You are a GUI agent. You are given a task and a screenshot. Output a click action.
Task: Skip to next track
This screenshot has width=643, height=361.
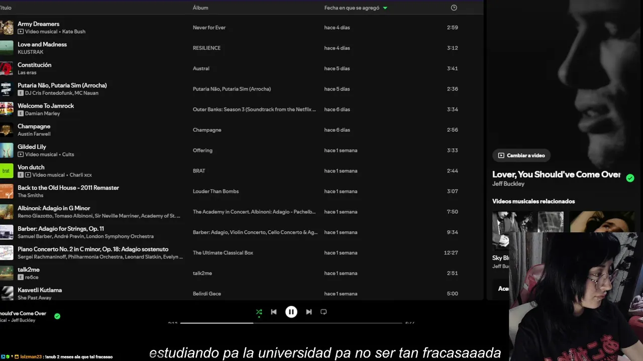pos(309,312)
